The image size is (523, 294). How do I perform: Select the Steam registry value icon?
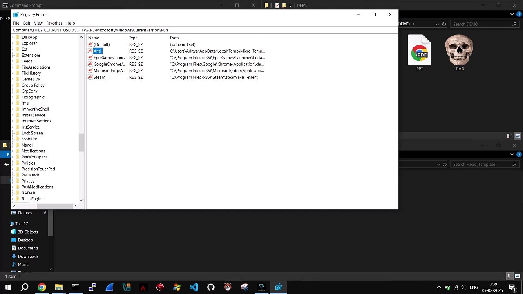click(90, 77)
